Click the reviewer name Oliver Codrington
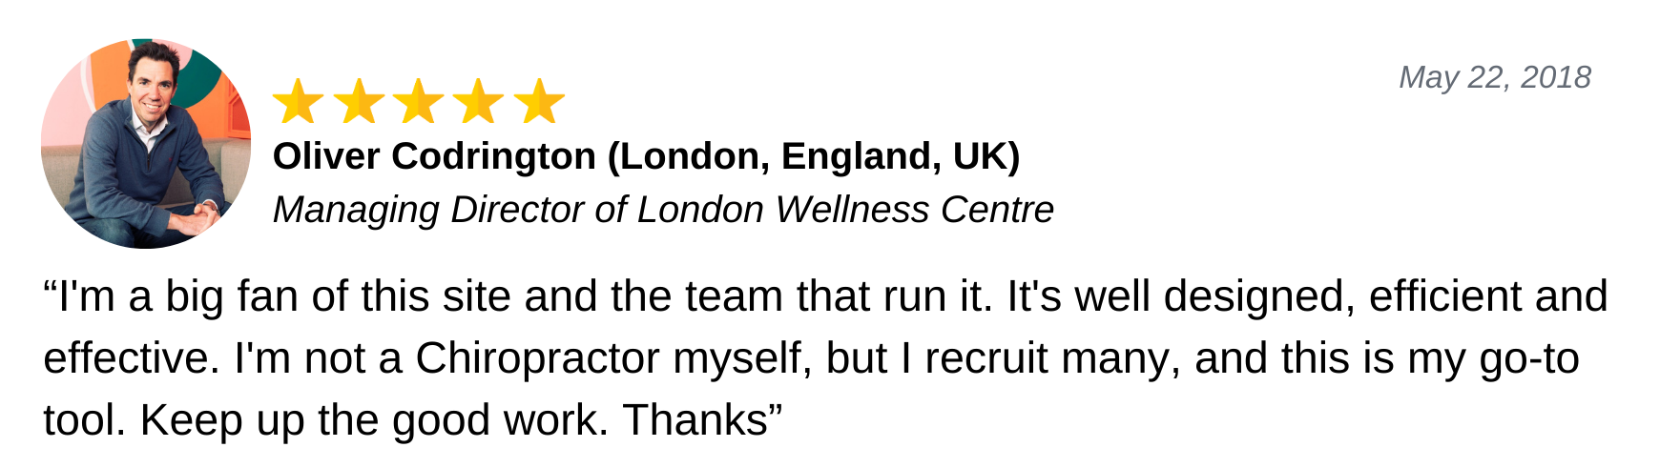This screenshot has height=468, width=1660. tap(434, 156)
